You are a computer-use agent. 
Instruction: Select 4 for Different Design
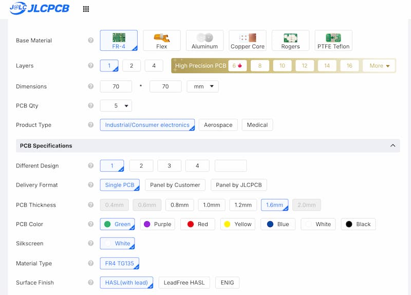pyautogui.click(x=197, y=165)
